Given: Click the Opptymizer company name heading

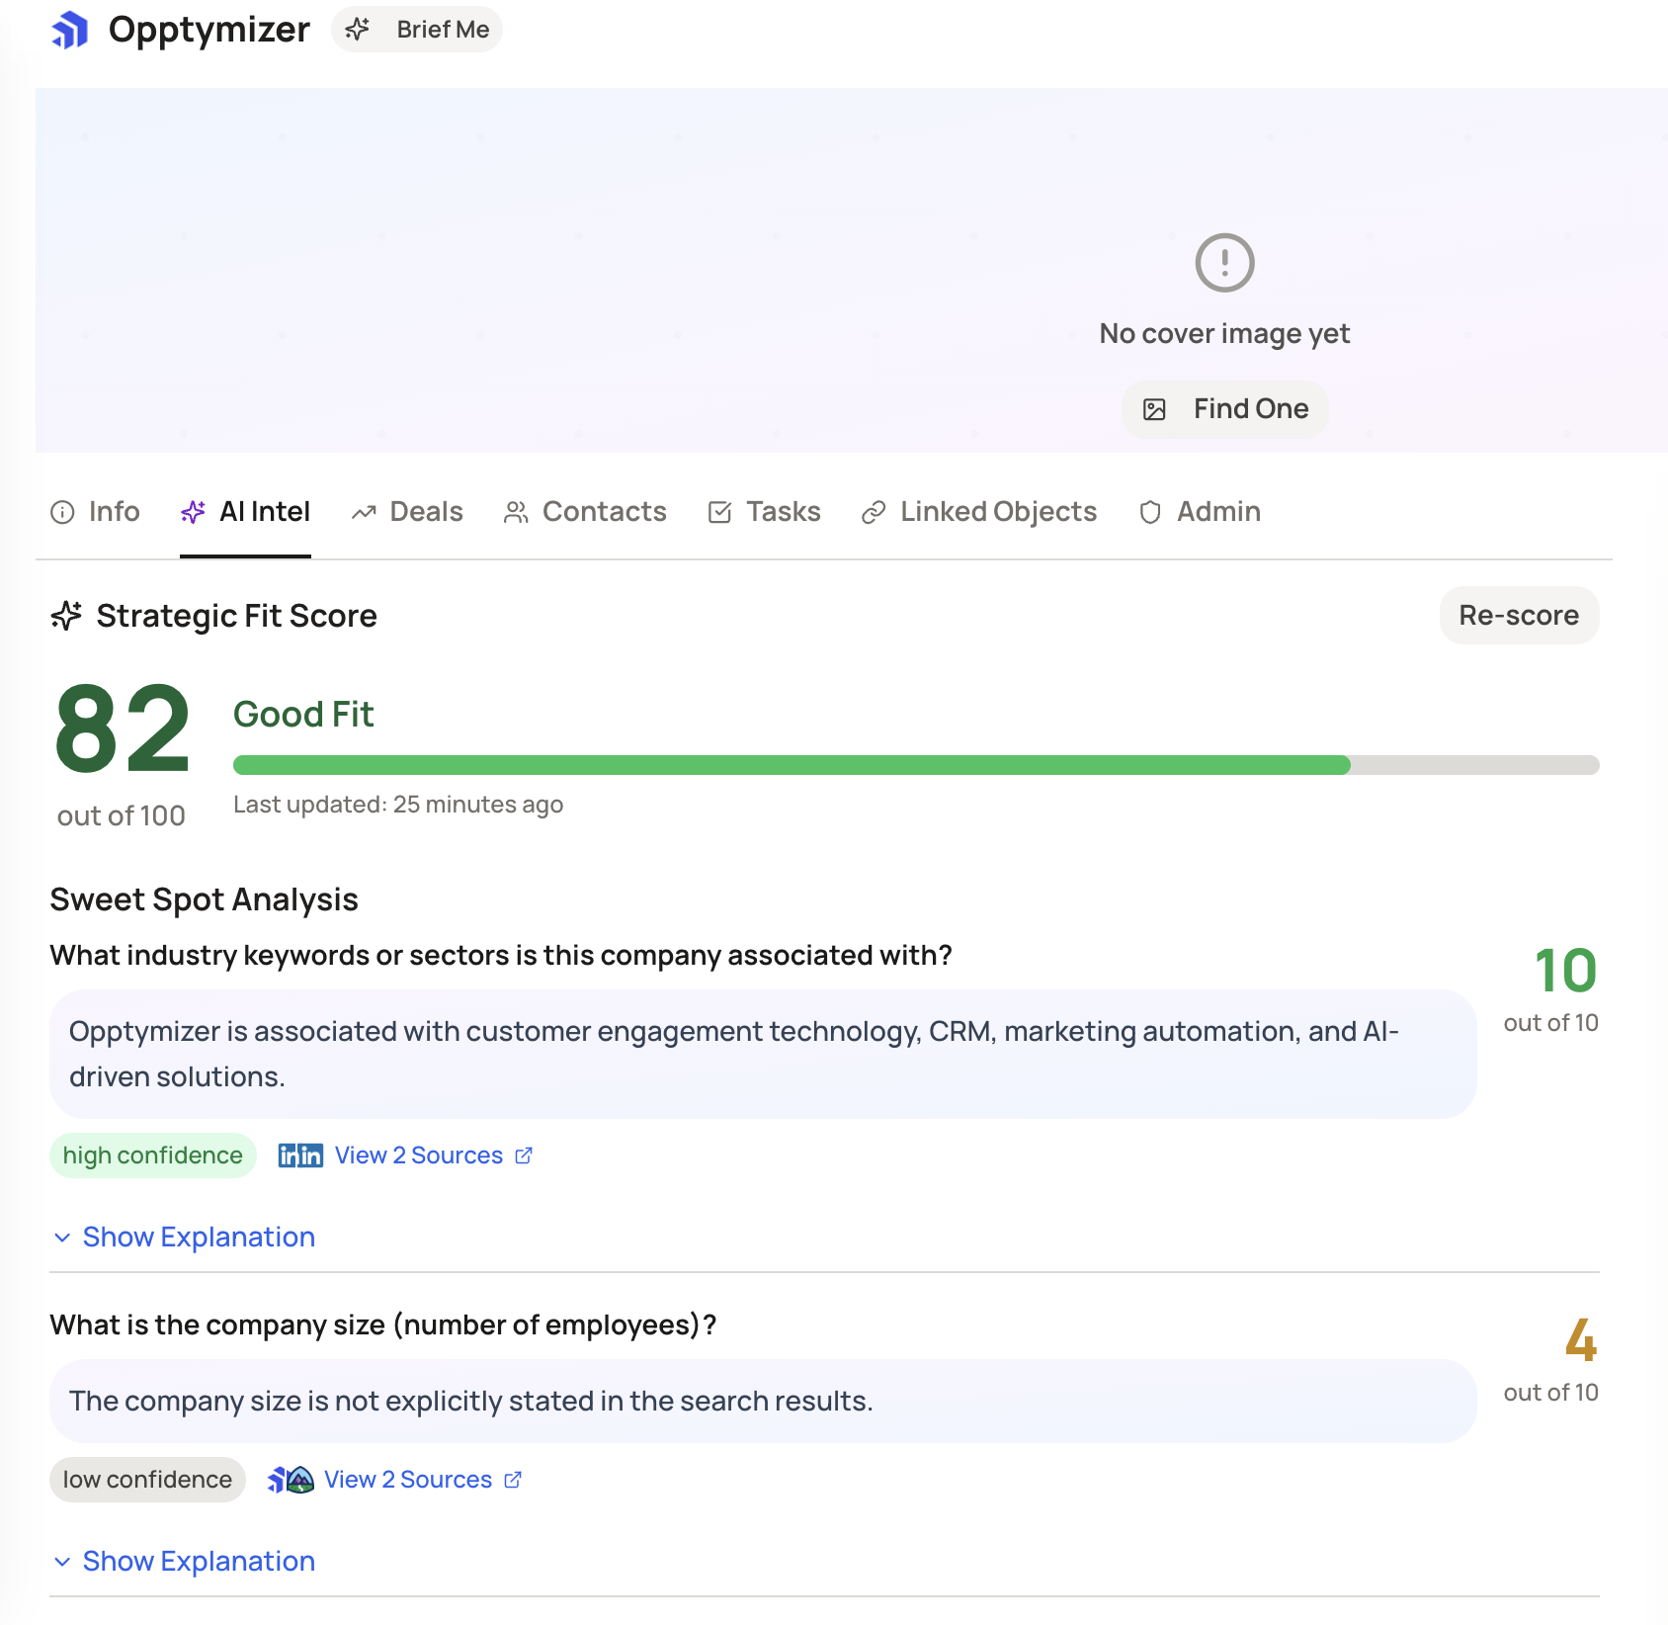Looking at the screenshot, I should (209, 30).
